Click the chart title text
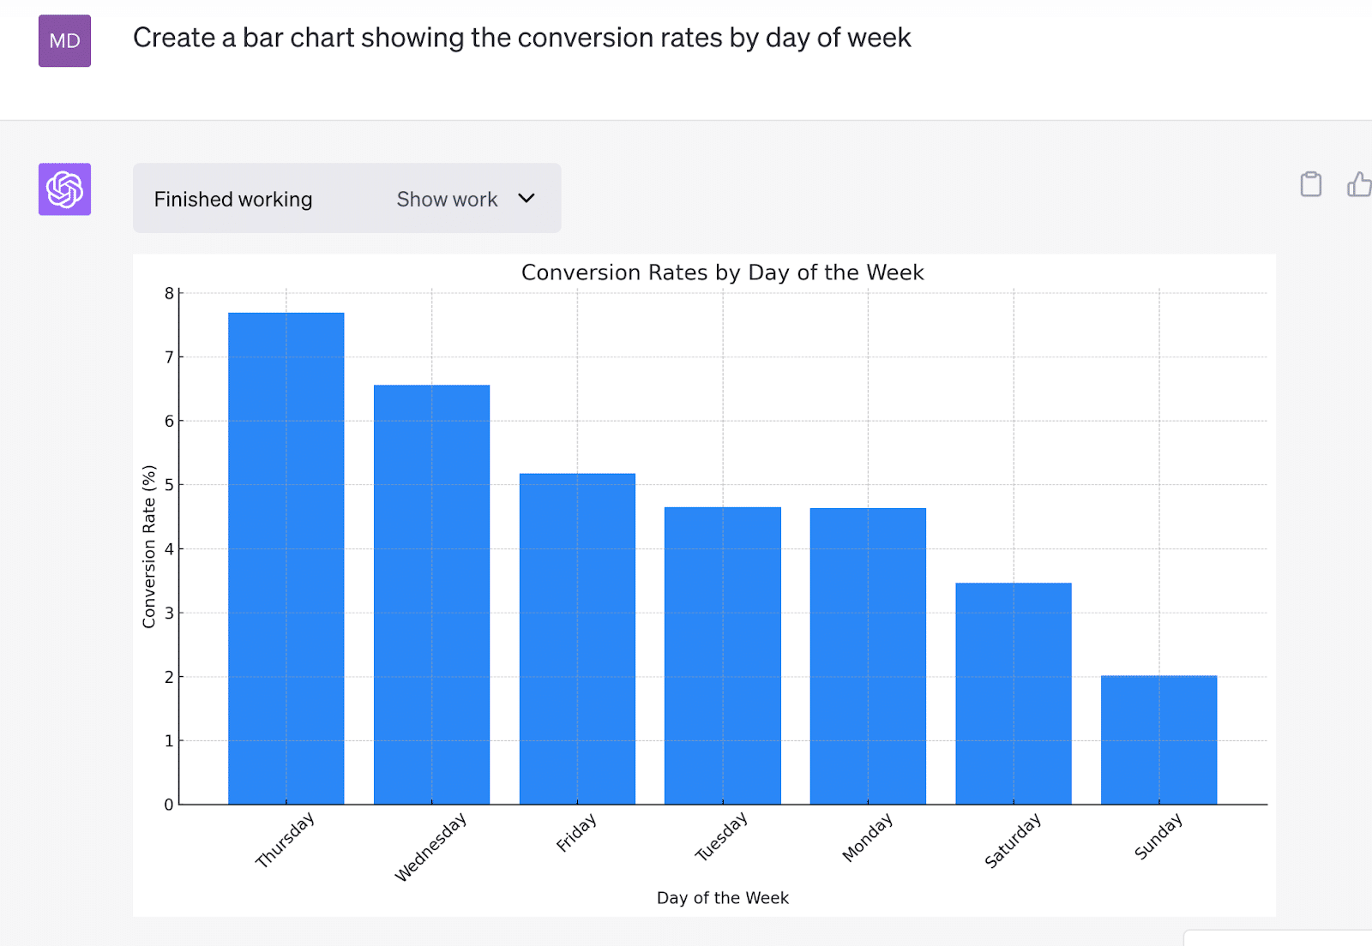Viewport: 1372px width, 946px height. [722, 272]
